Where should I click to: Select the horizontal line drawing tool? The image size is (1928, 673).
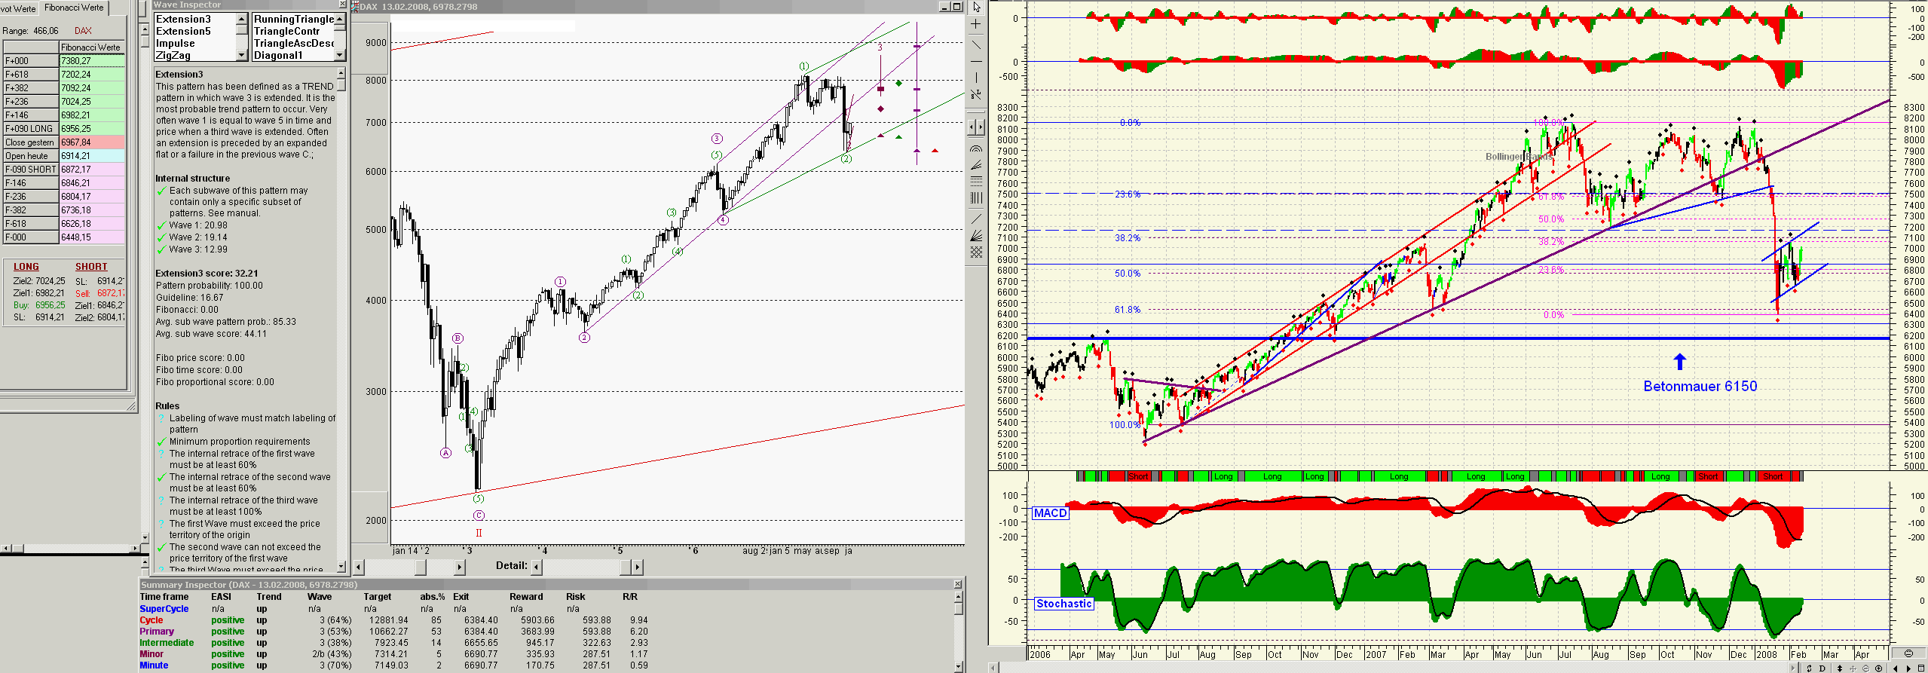click(x=976, y=61)
